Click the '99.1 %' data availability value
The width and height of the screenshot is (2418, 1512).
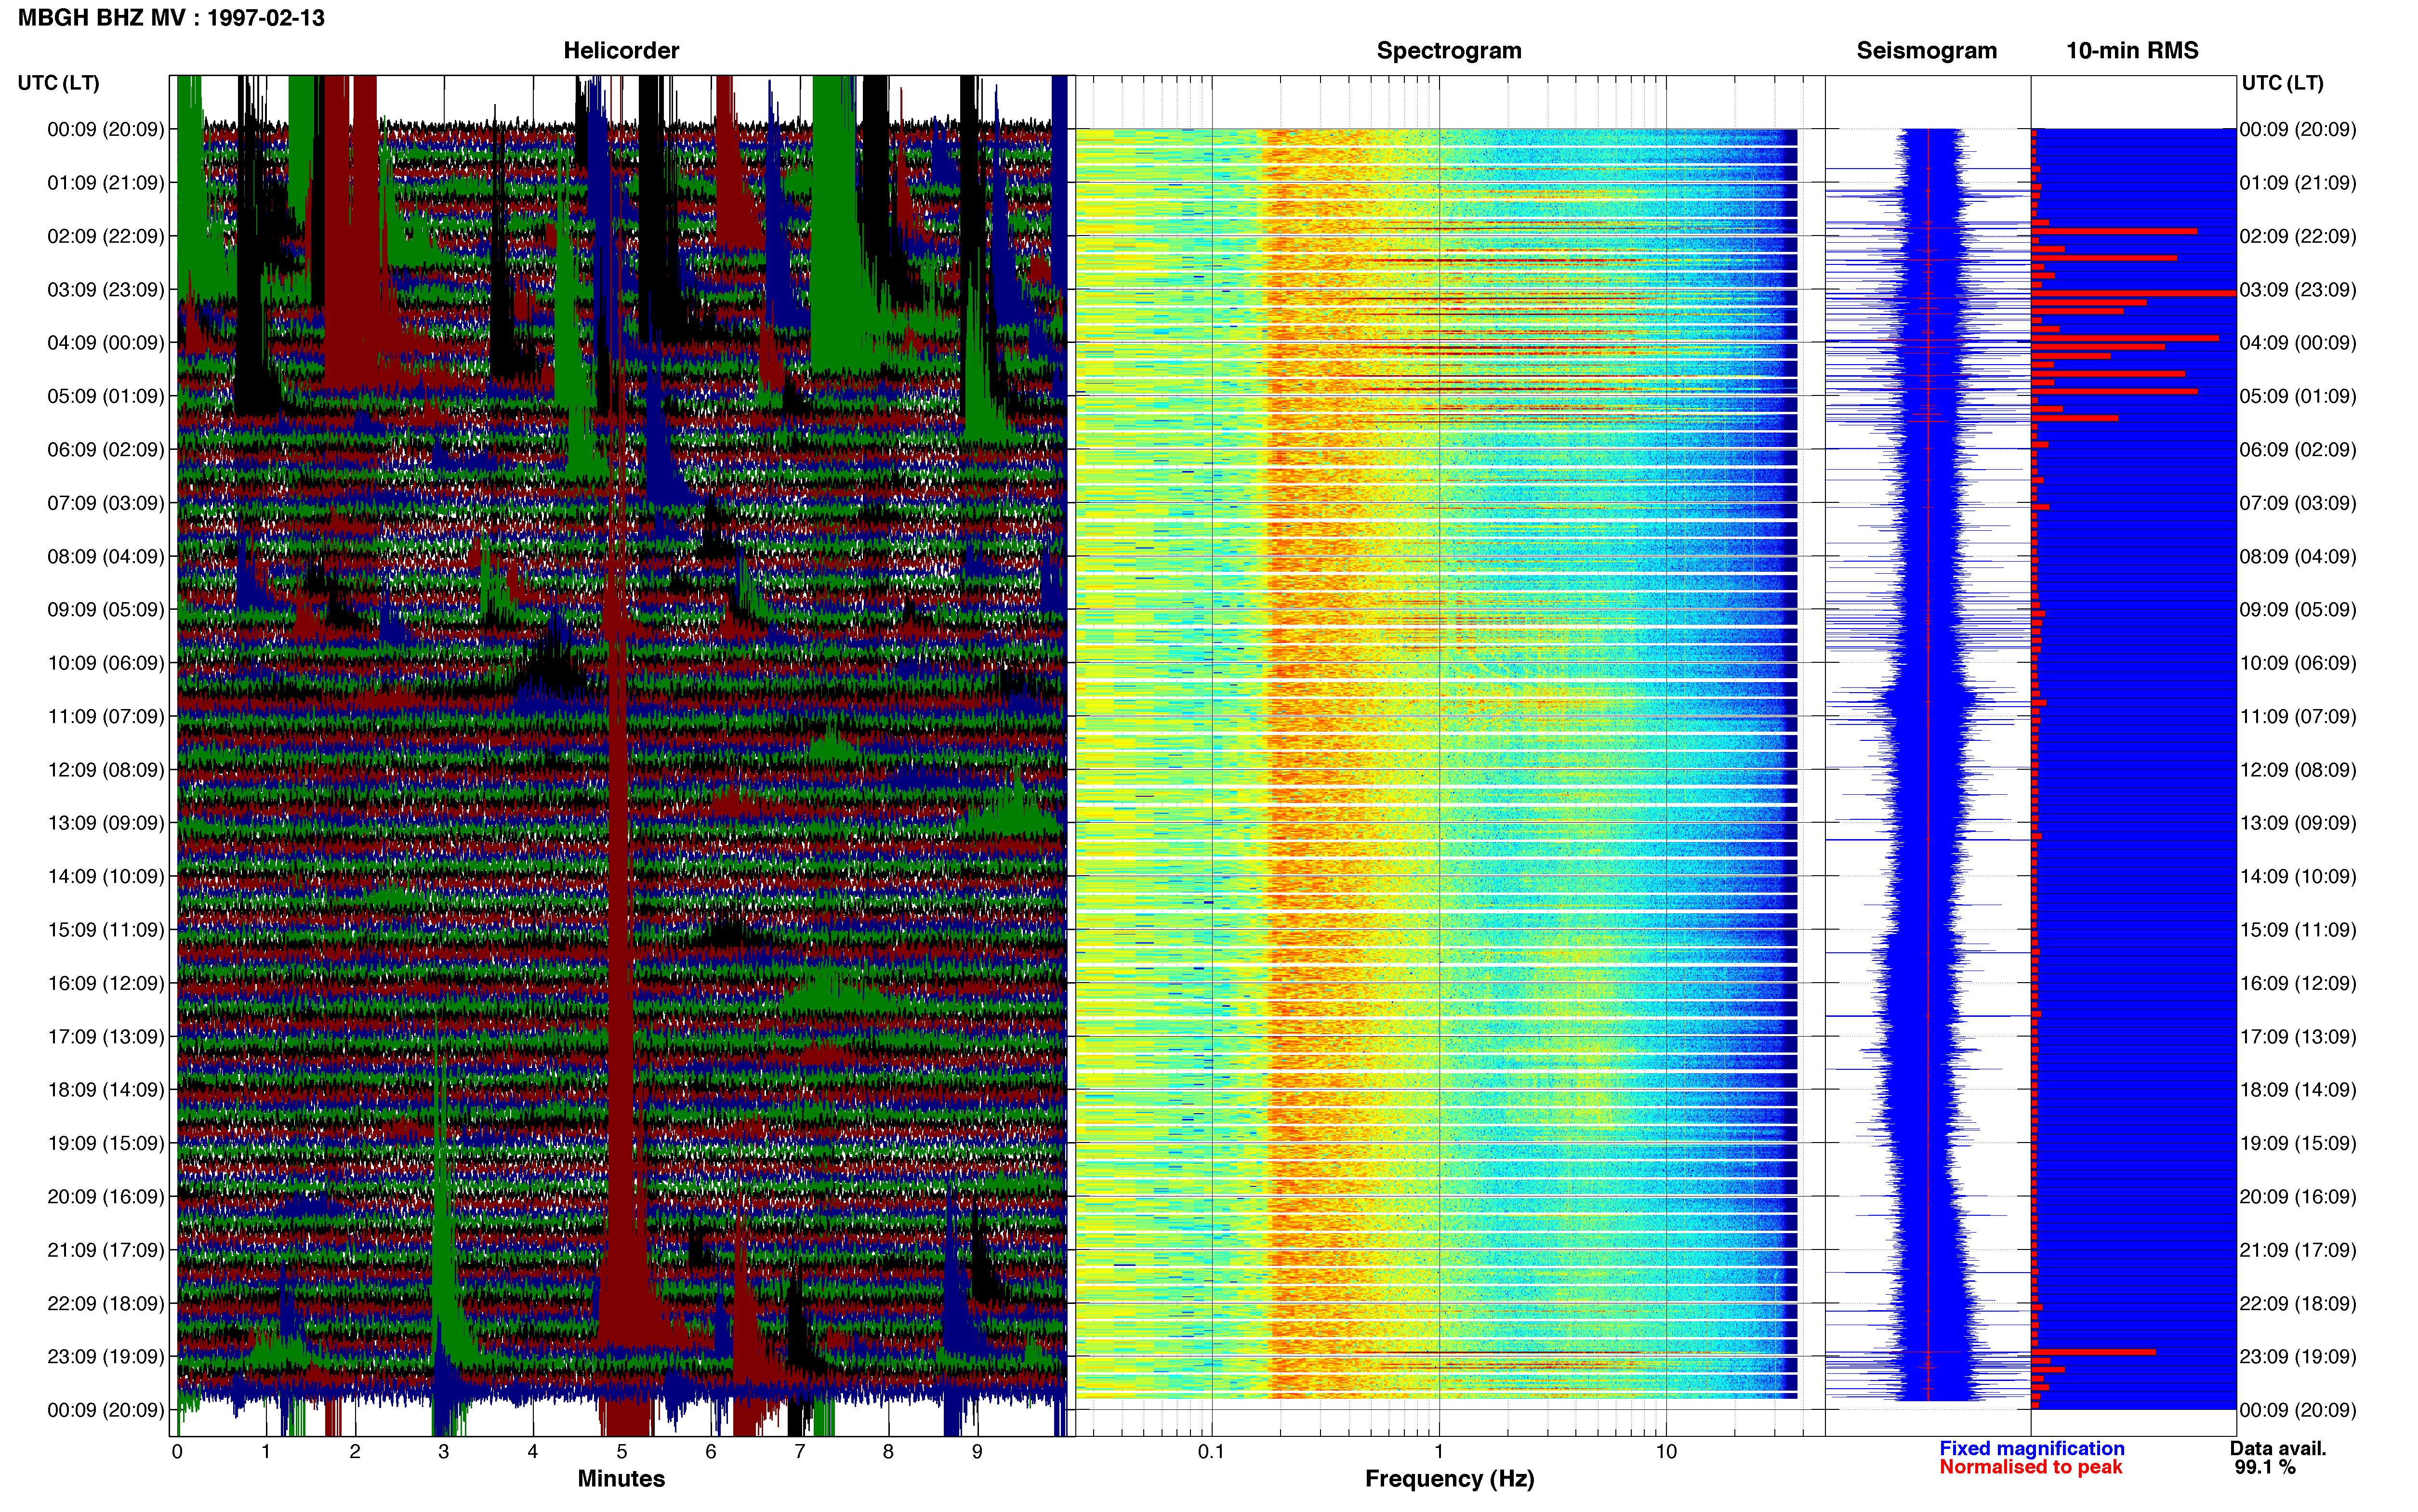pos(2265,1467)
